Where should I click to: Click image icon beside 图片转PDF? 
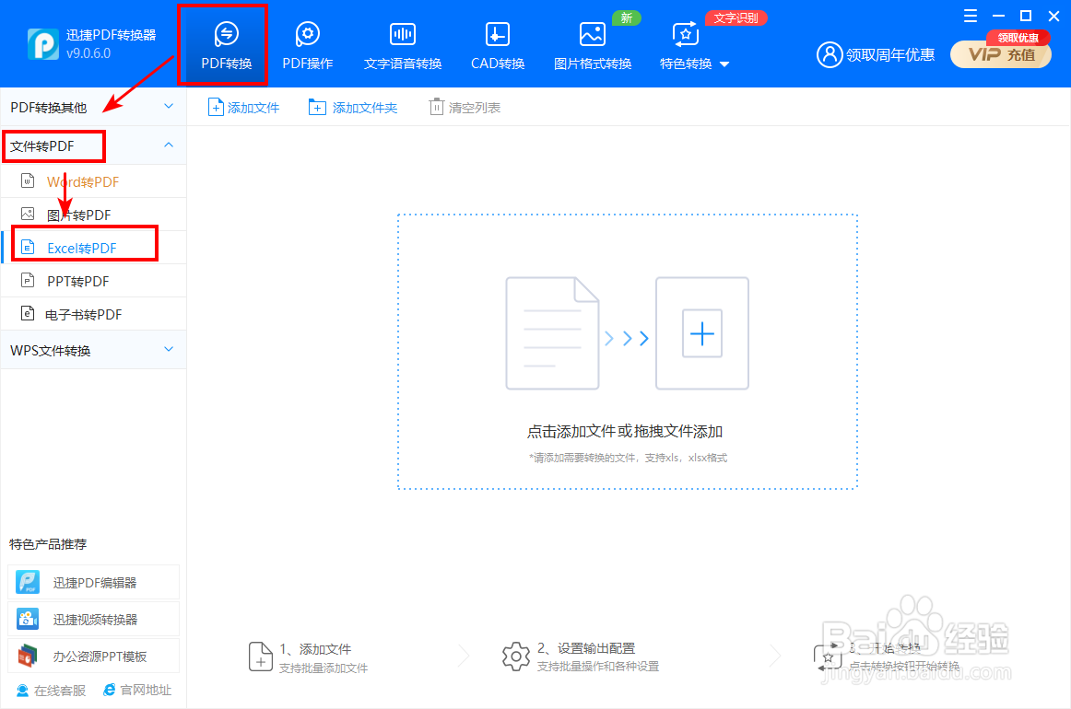tap(28, 215)
